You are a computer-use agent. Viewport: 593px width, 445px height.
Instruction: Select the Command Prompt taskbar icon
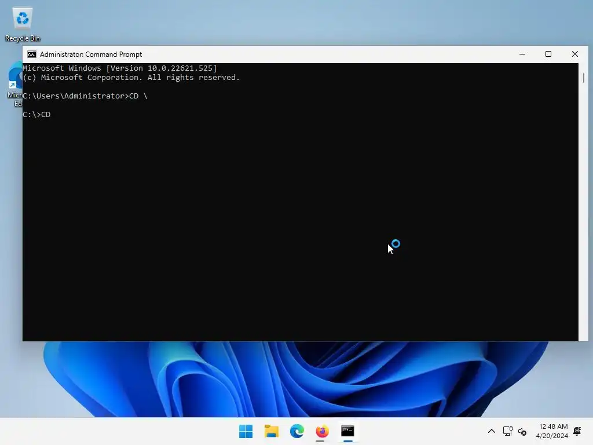click(347, 431)
